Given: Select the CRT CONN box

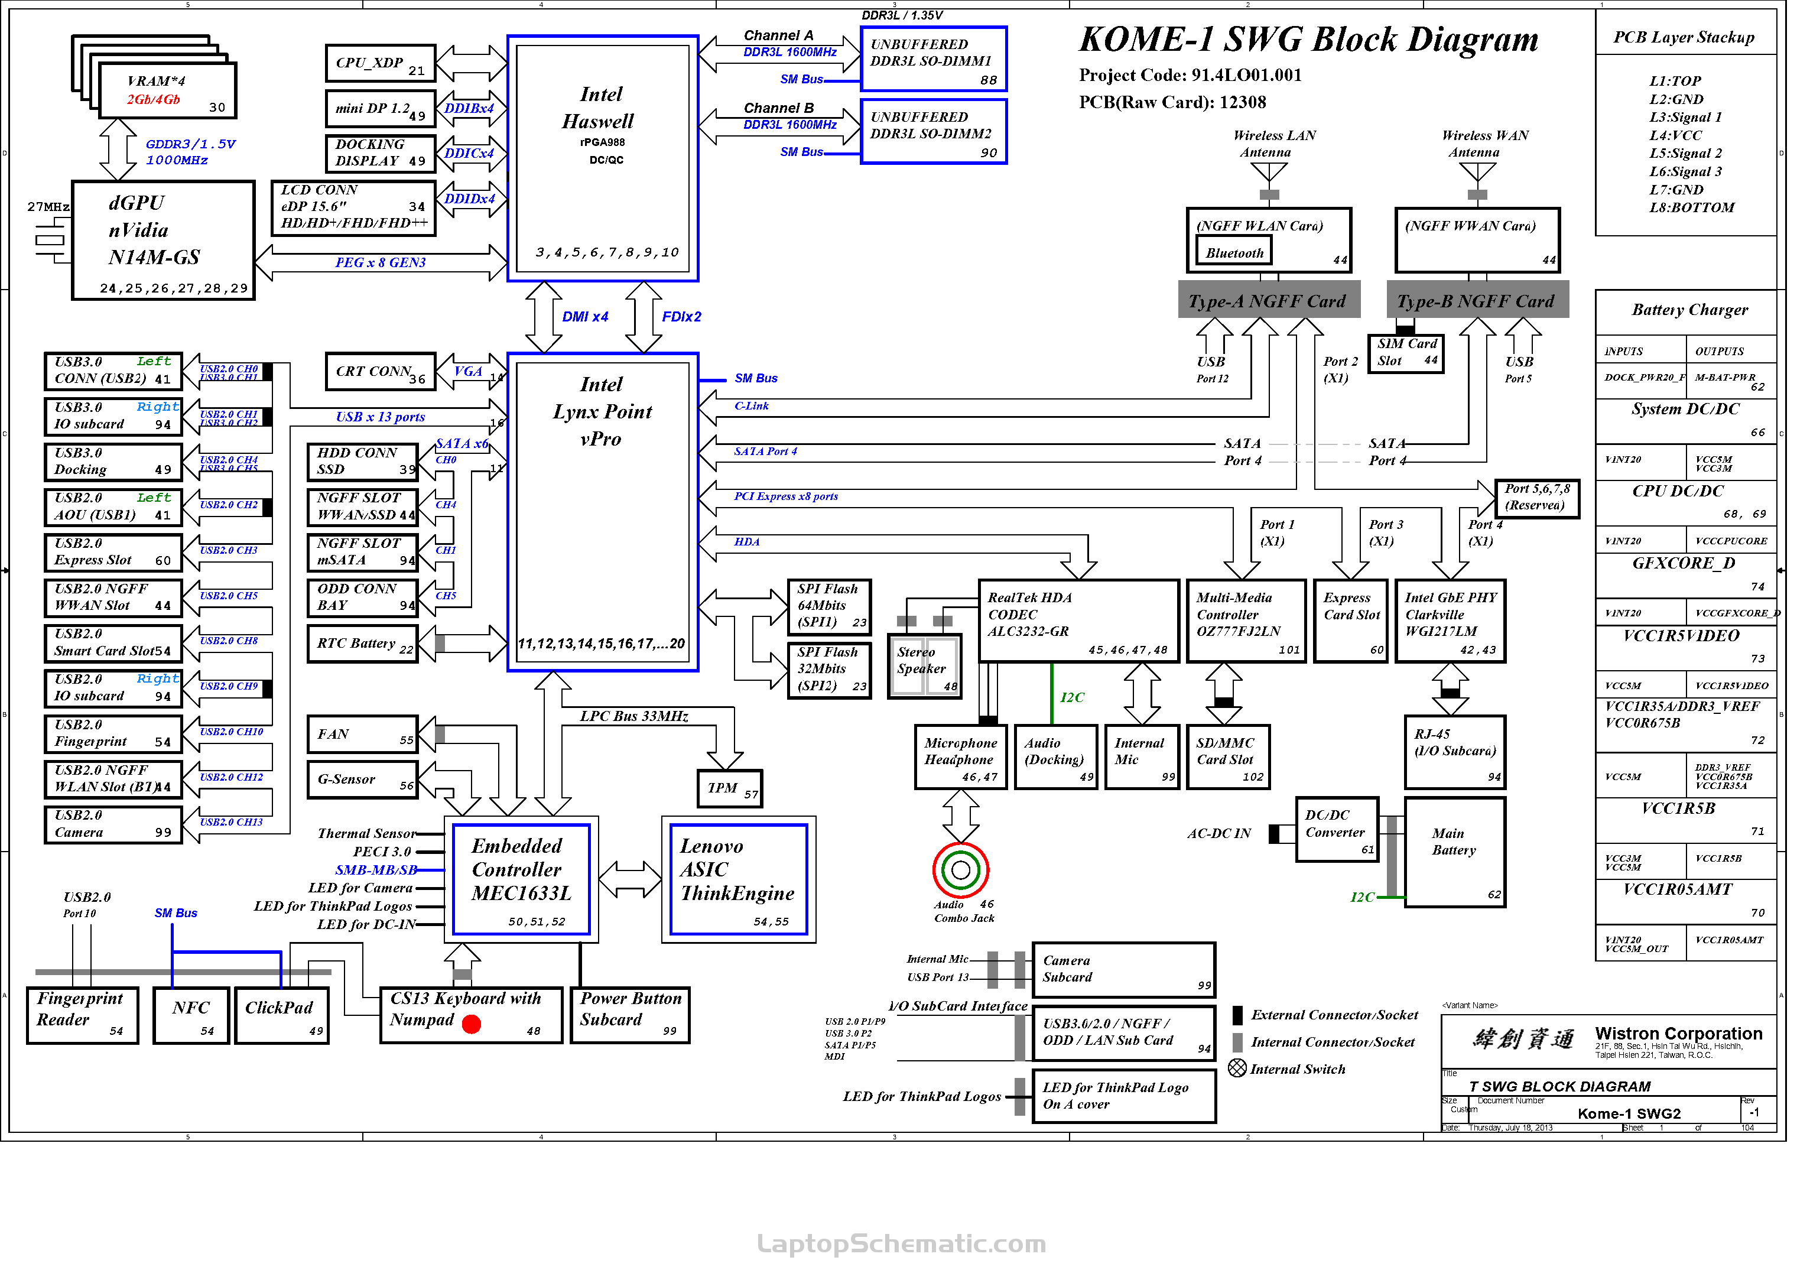Looking at the screenshot, I should (381, 372).
